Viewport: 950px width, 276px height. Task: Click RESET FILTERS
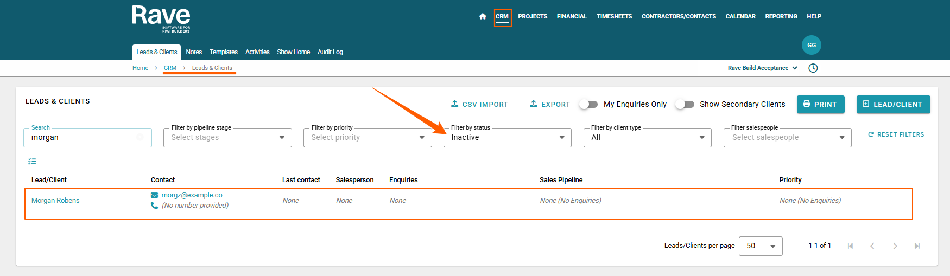pos(896,134)
